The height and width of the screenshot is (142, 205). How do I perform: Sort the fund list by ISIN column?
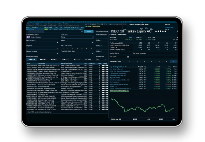coord(29,63)
